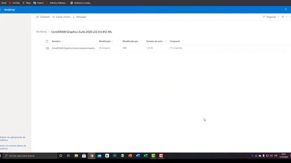Viewport: 291px width, 163px height.
Task: Open File Explorer from the taskbar
Action: point(76,156)
